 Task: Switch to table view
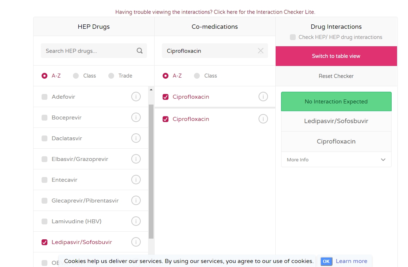click(x=336, y=56)
